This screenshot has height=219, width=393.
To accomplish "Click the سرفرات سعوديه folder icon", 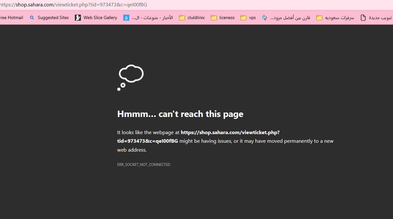I will click(319, 18).
